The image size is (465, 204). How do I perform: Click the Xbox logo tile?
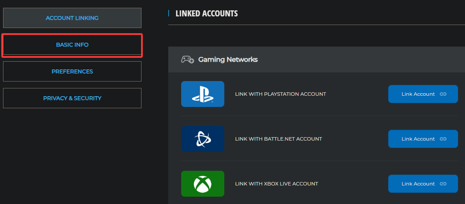[202, 184]
